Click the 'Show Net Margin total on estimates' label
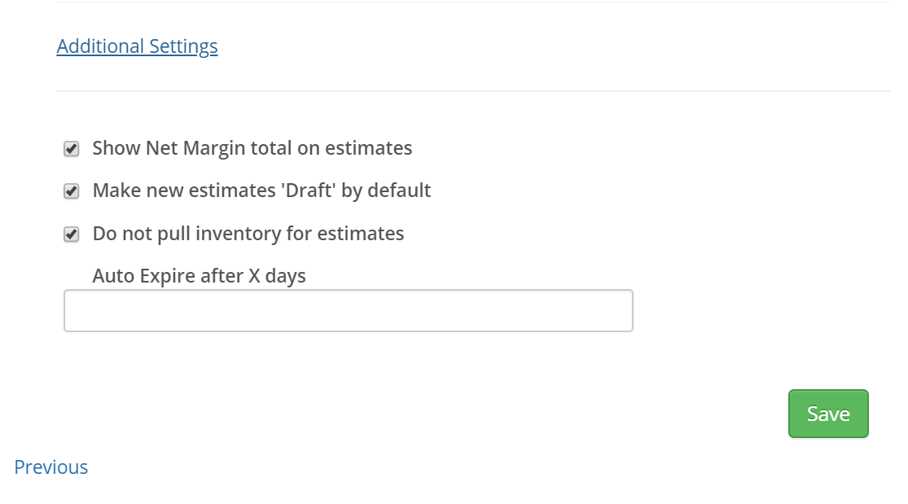 point(252,148)
